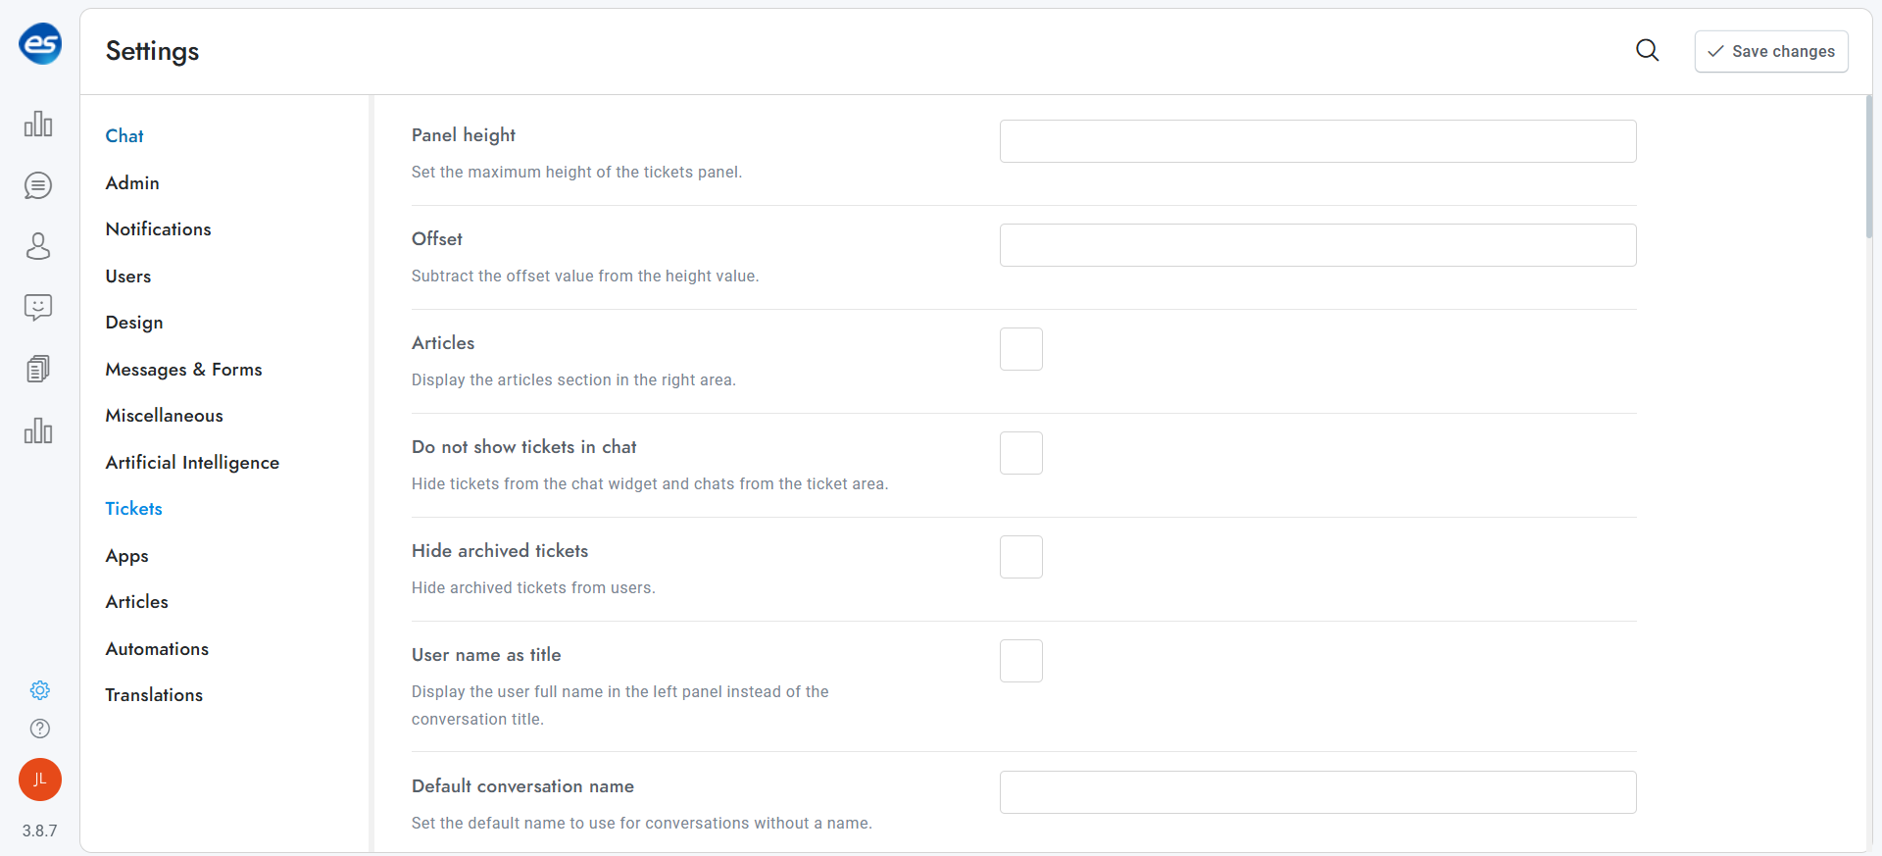Toggle the User name as title checkbox

(x=1021, y=661)
